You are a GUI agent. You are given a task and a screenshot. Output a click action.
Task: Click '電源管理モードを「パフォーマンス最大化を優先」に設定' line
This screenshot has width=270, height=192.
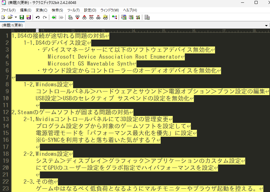pos(114,133)
